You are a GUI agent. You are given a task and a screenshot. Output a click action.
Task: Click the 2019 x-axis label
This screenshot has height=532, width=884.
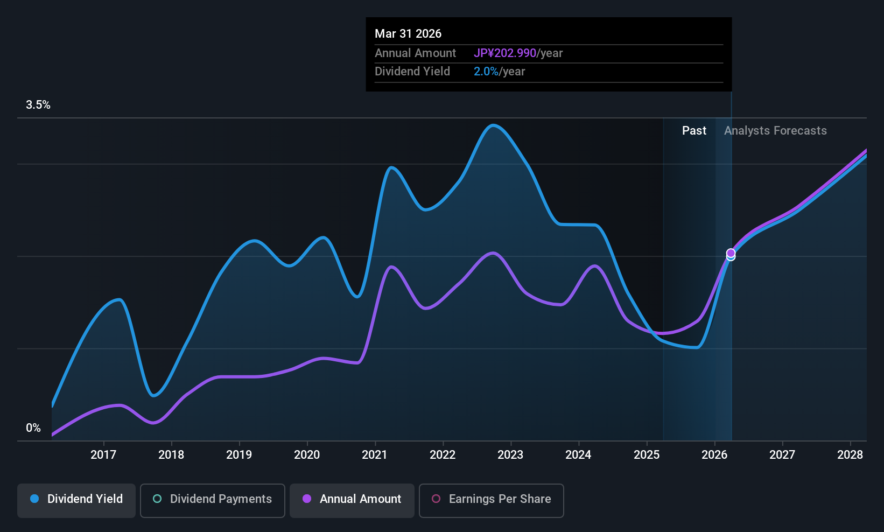[x=239, y=455]
